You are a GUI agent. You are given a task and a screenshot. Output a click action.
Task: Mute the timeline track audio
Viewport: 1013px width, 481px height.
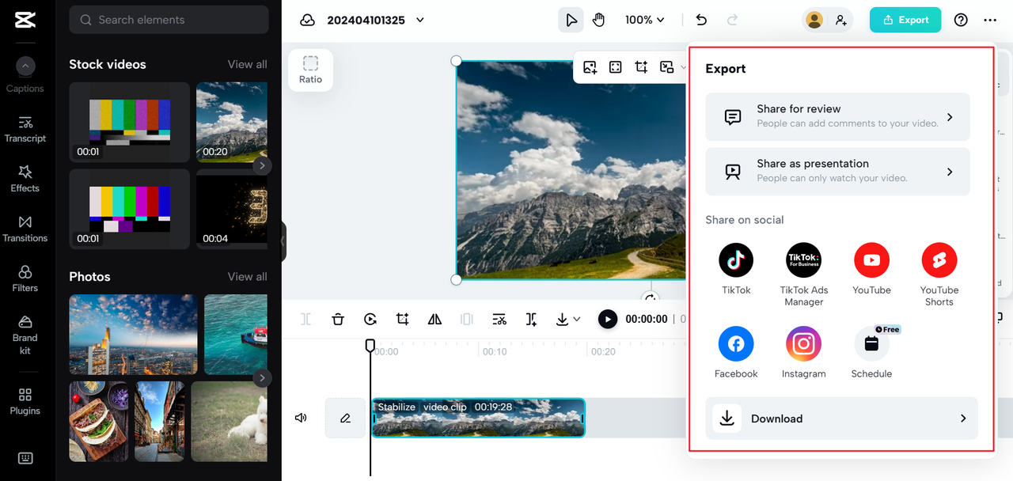(x=301, y=418)
